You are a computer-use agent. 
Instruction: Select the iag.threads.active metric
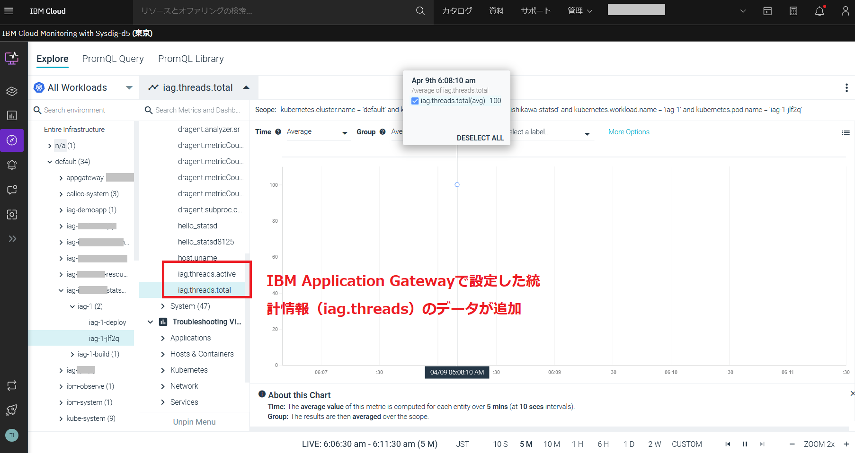[207, 274]
